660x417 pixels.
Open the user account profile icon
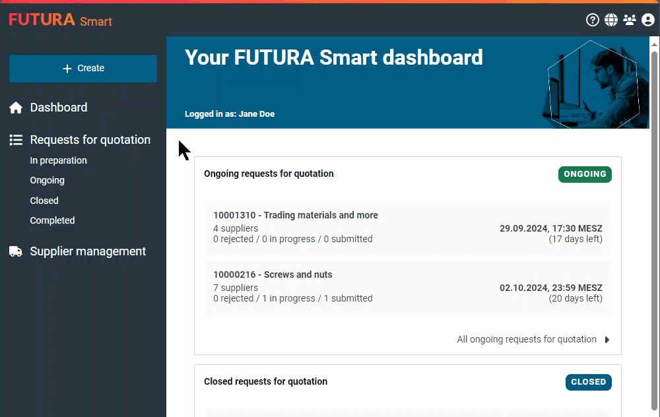[648, 20]
